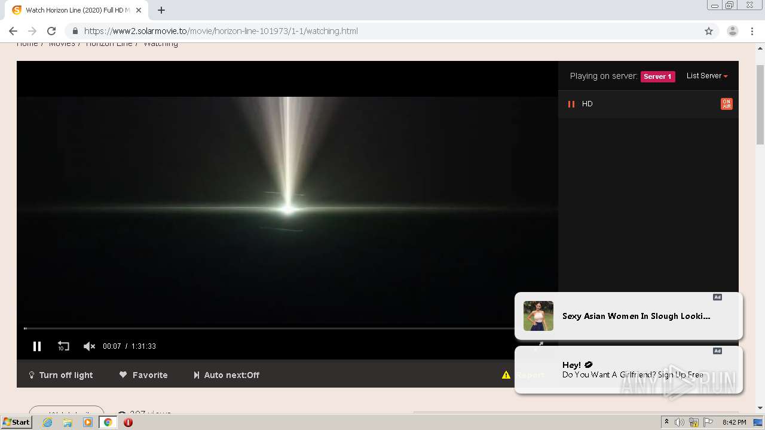
Task: Go forward in browser
Action: (32, 31)
